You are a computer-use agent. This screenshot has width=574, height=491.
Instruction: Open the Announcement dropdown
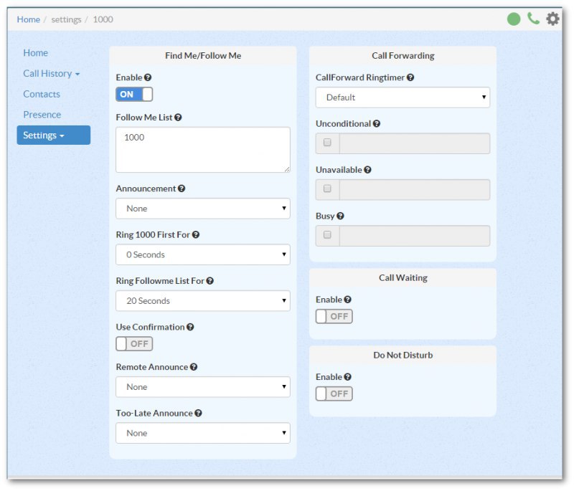point(203,209)
